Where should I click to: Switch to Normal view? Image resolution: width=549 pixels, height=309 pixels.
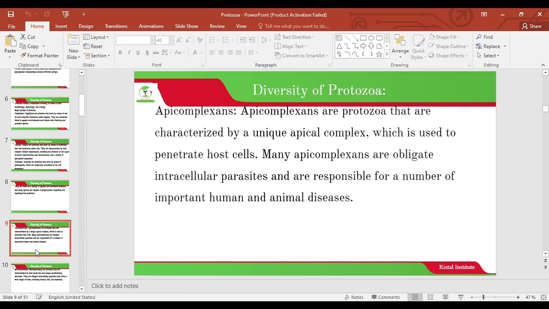point(415,297)
